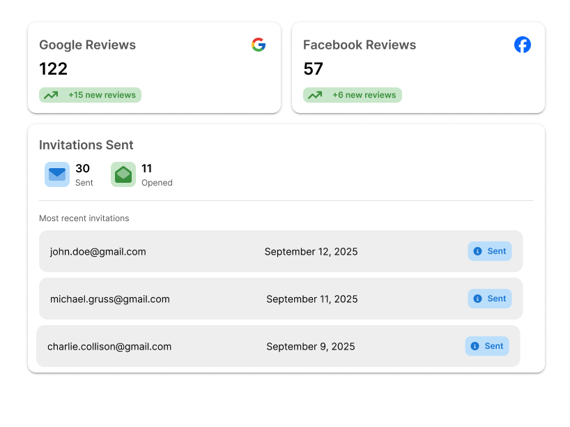Click the trend arrow in Google reviews badge
The height and width of the screenshot is (427, 570).
click(x=50, y=95)
